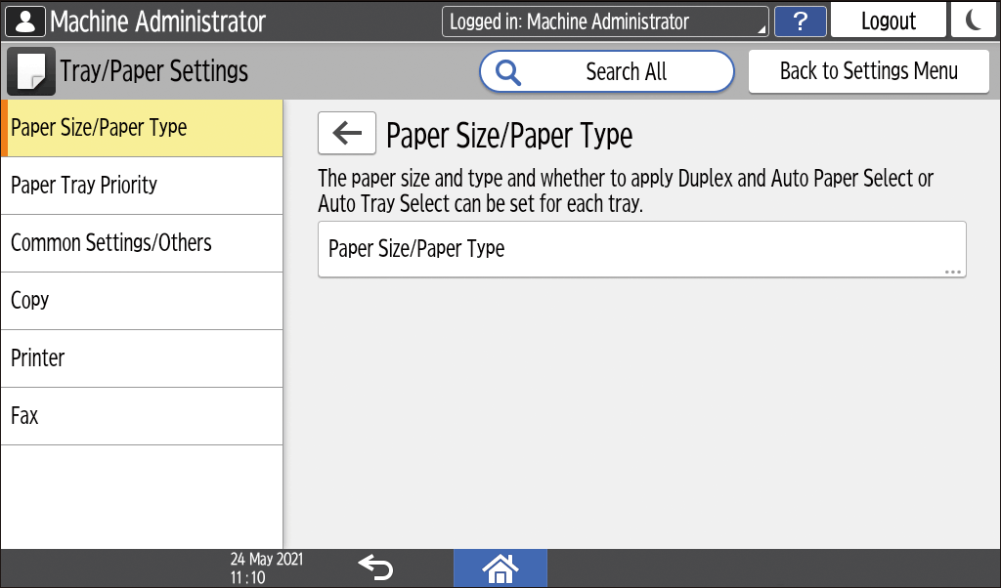Tap the Home icon in bottom bar
The width and height of the screenshot is (1001, 588).
pyautogui.click(x=500, y=567)
